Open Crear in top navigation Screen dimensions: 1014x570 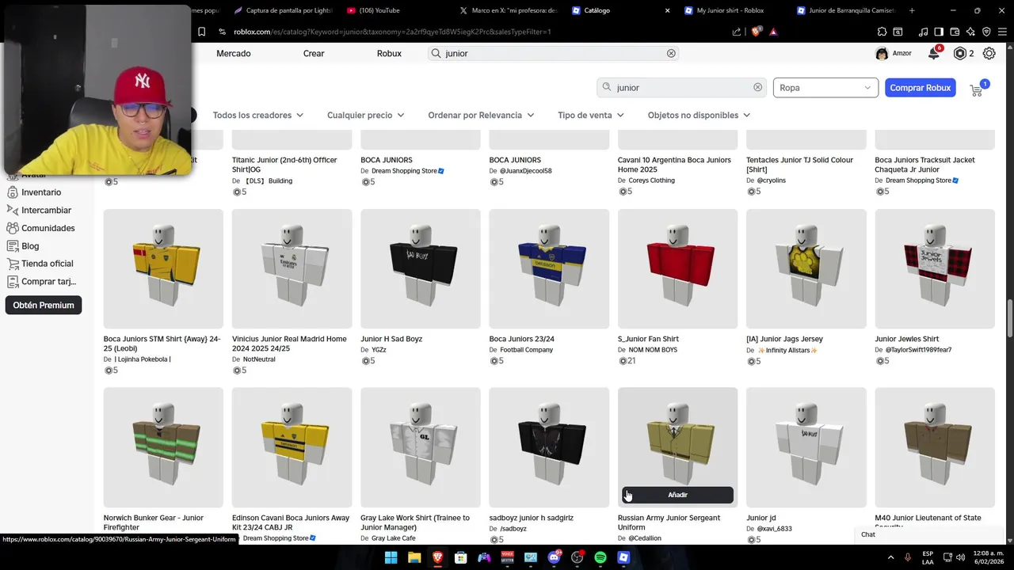[x=314, y=53]
